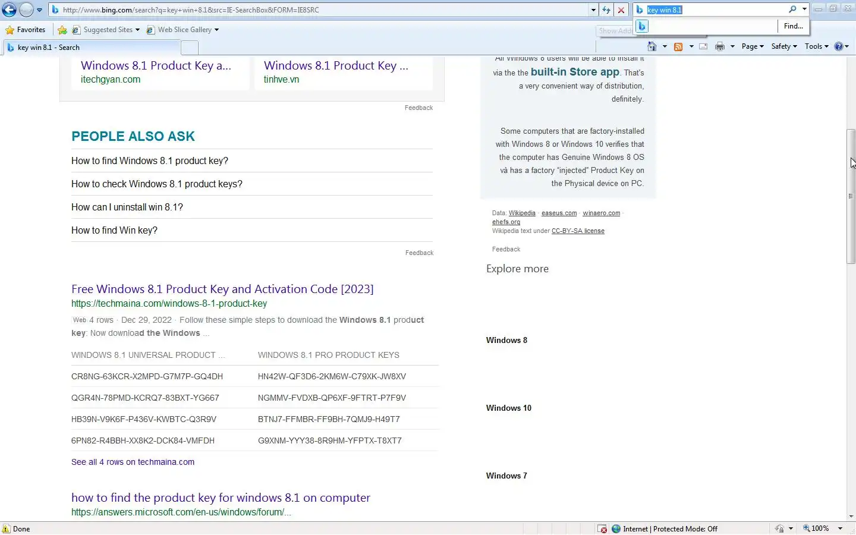The image size is (856, 535).
Task: Click Internet Protected Mode: Off zone indicator
Action: tap(665, 529)
